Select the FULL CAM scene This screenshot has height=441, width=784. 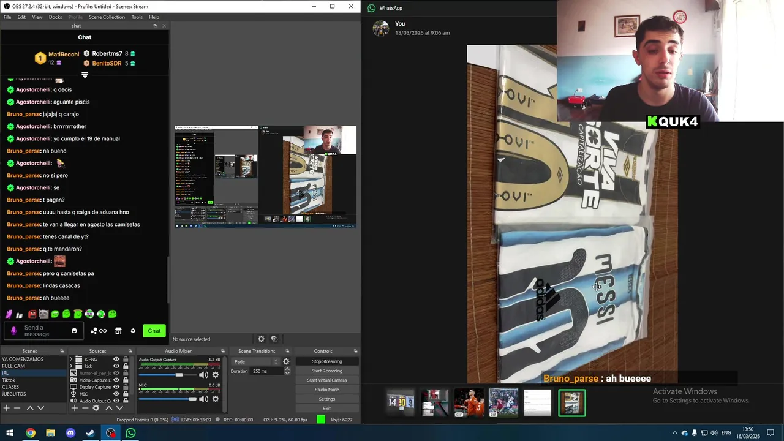[x=33, y=366]
